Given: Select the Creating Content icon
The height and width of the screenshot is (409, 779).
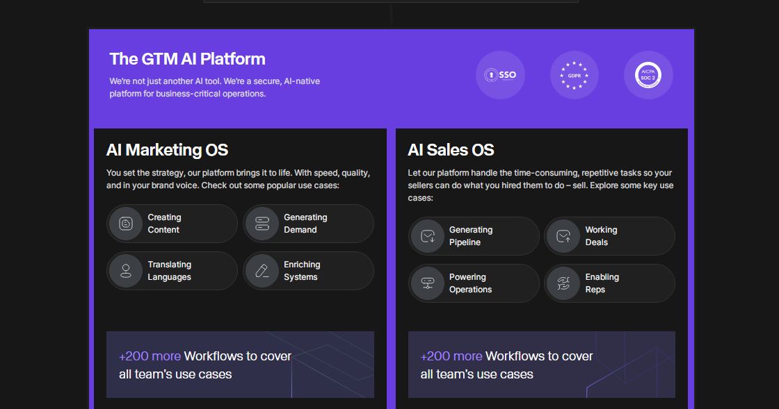Looking at the screenshot, I should pyautogui.click(x=125, y=223).
